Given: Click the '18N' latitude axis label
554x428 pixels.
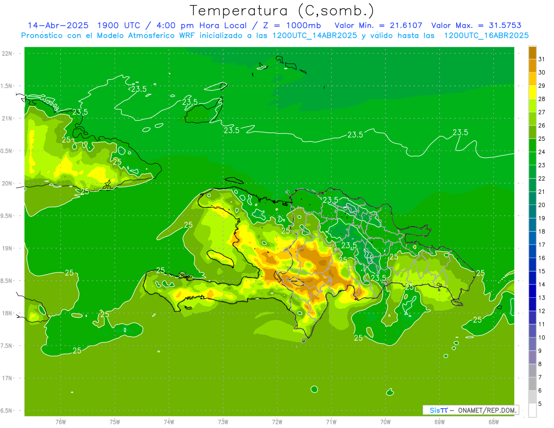Looking at the screenshot, I should (7, 313).
